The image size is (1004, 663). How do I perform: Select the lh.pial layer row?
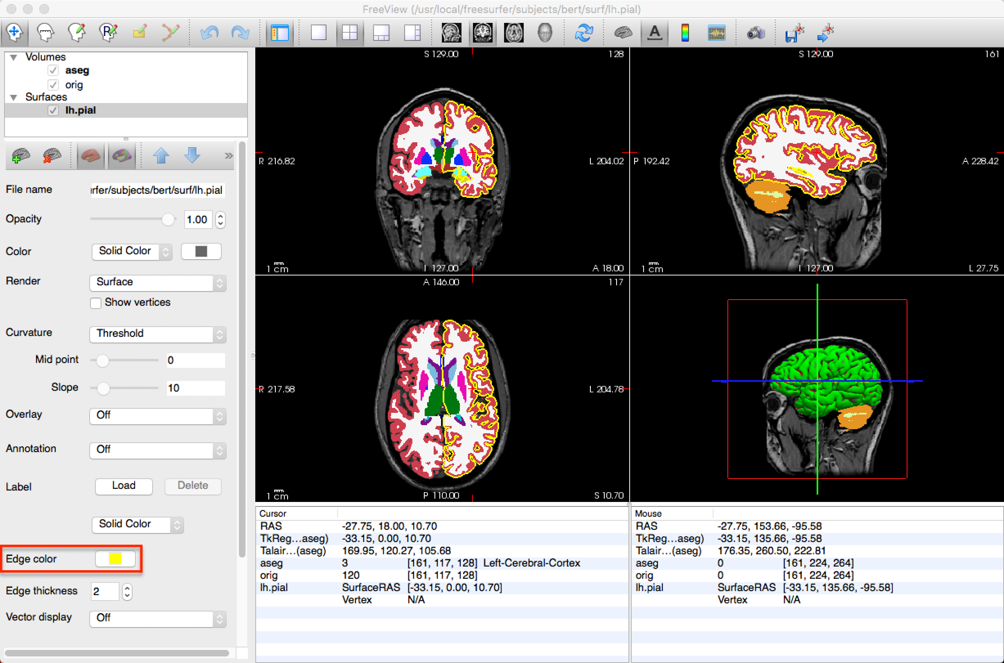click(126, 110)
